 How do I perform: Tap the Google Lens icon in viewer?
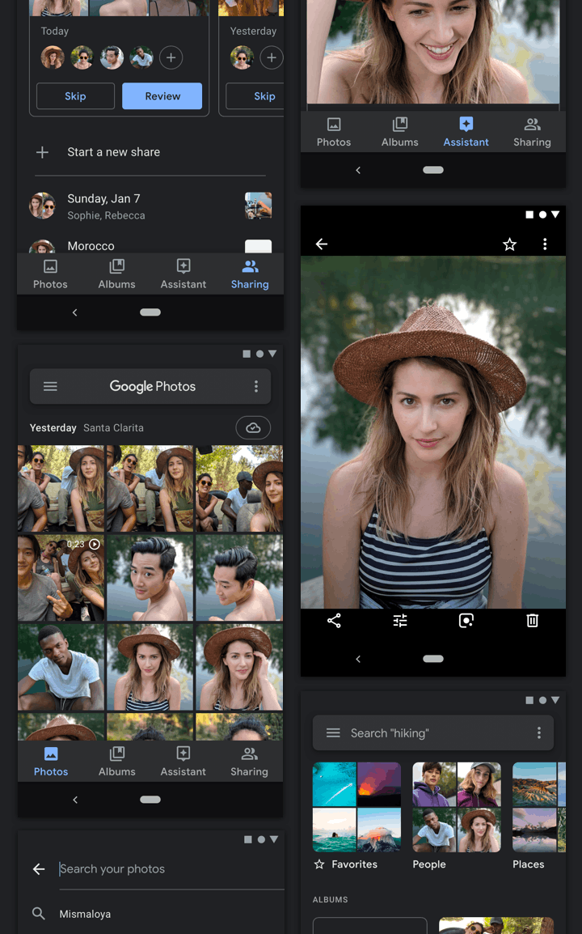coord(466,621)
